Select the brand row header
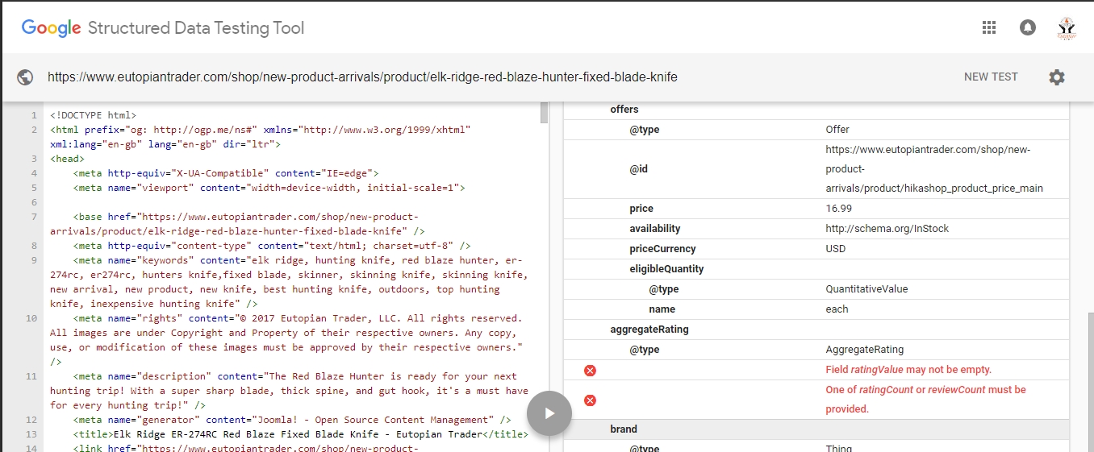Screen dimensions: 1094x452 point(816,429)
